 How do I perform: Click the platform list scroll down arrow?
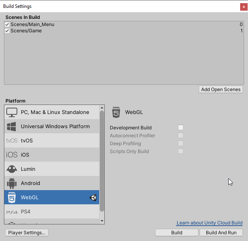tap(102, 221)
